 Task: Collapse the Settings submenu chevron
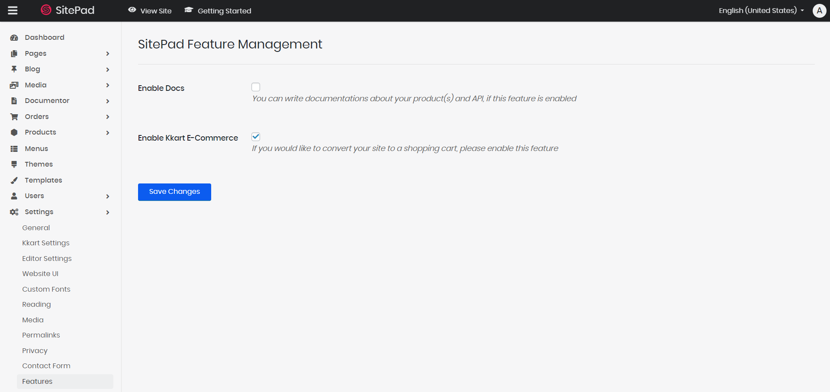[108, 212]
